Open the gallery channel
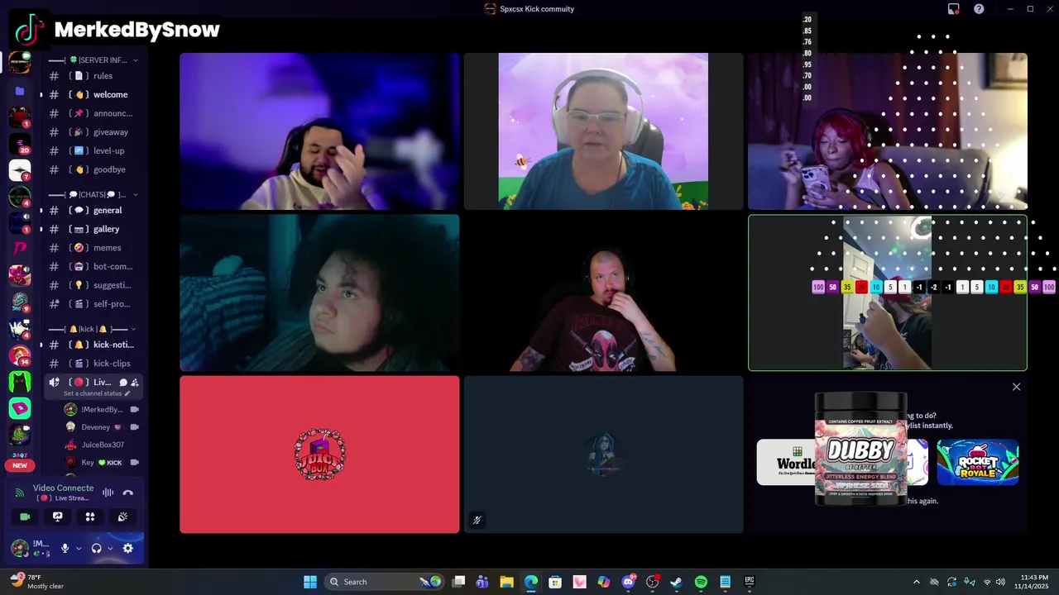 92,229
